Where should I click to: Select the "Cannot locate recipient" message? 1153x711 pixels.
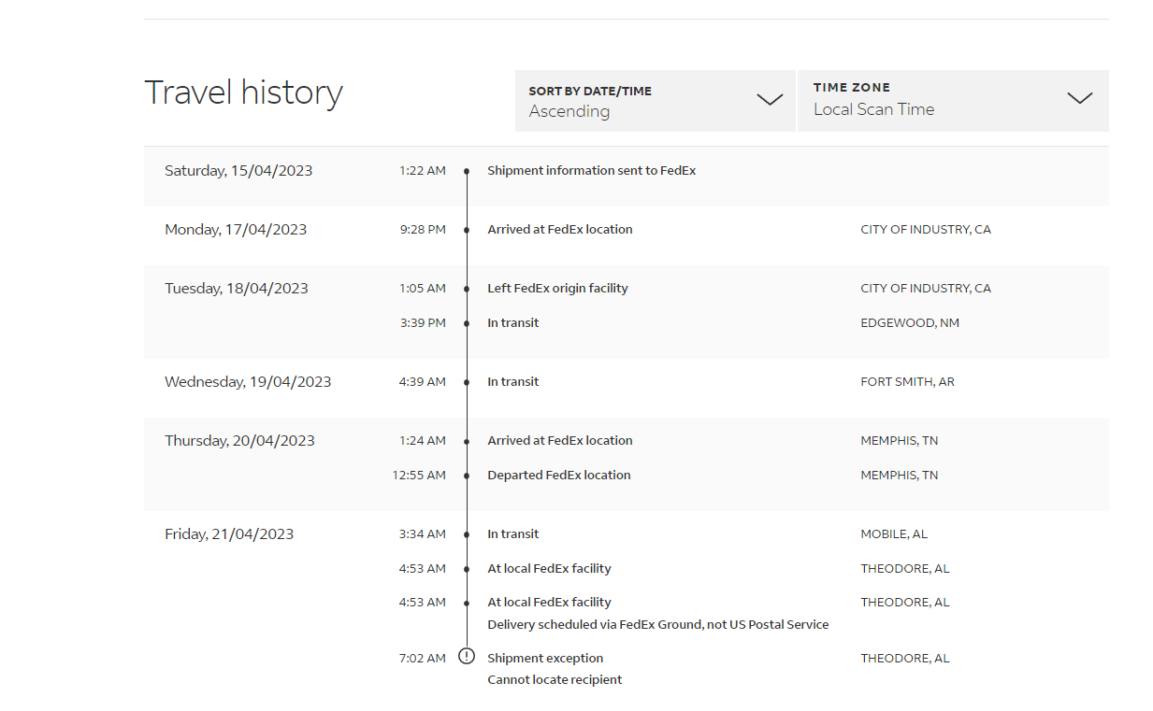pyautogui.click(x=555, y=680)
